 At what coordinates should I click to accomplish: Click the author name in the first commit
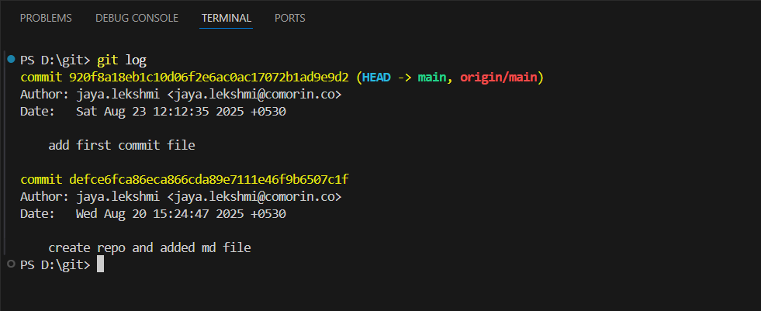click(x=118, y=95)
